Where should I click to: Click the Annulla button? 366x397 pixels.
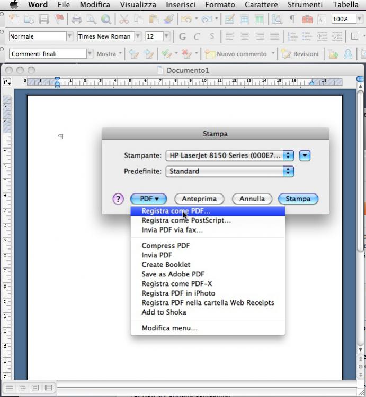(252, 199)
